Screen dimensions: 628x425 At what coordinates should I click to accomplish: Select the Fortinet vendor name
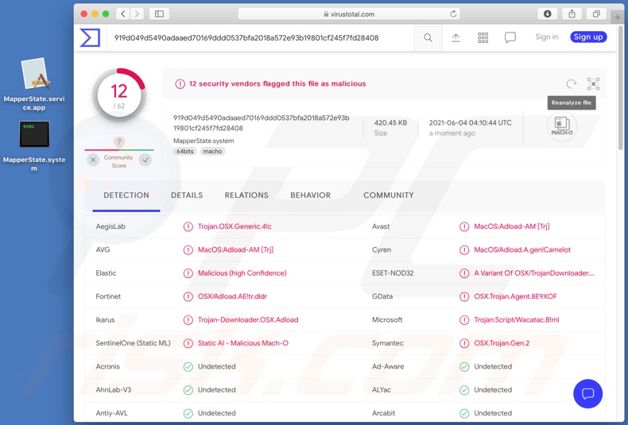[108, 296]
